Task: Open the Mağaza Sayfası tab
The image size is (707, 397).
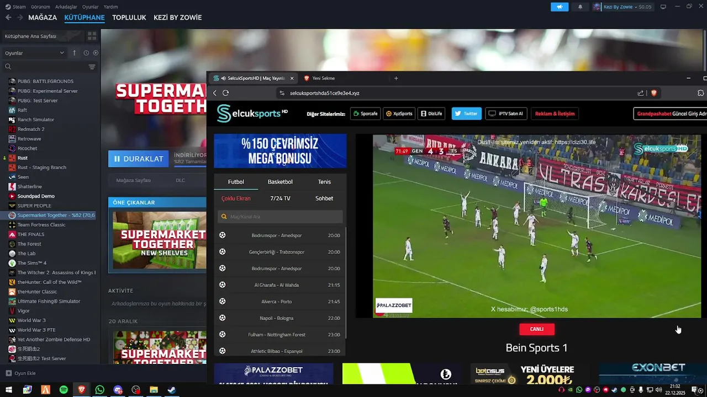Action: 133,180
